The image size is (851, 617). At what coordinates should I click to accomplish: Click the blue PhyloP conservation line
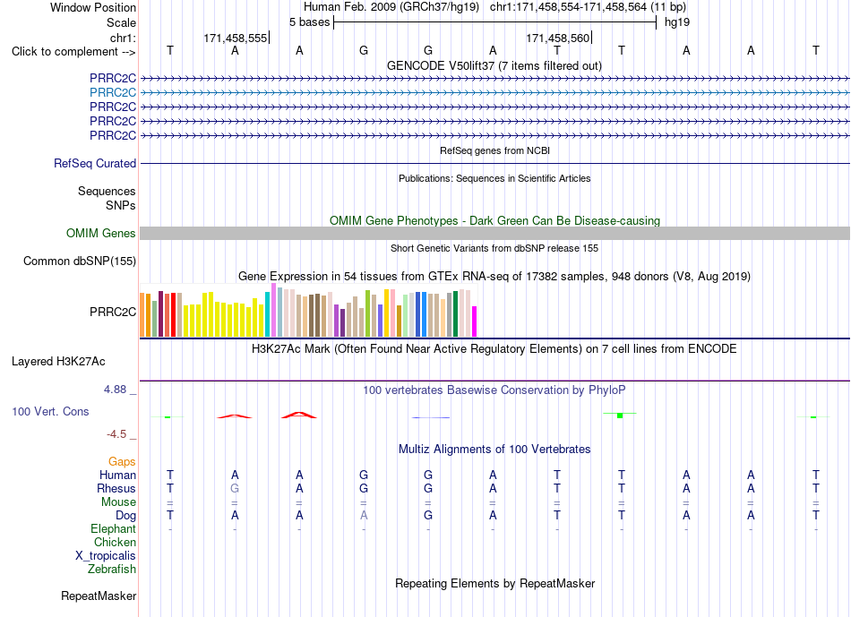tap(431, 417)
